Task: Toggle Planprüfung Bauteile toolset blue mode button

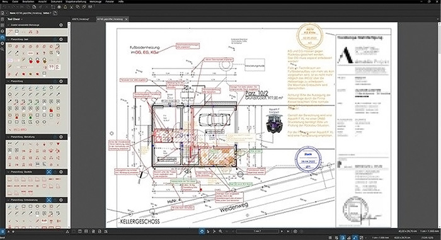Action: pyautogui.click(x=49, y=172)
